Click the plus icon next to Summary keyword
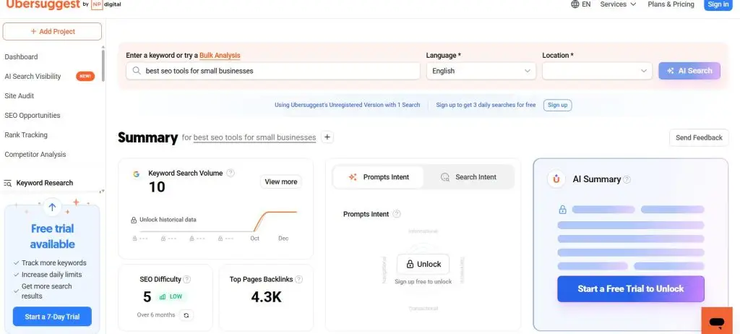The width and height of the screenshot is (740, 334). pyautogui.click(x=327, y=137)
